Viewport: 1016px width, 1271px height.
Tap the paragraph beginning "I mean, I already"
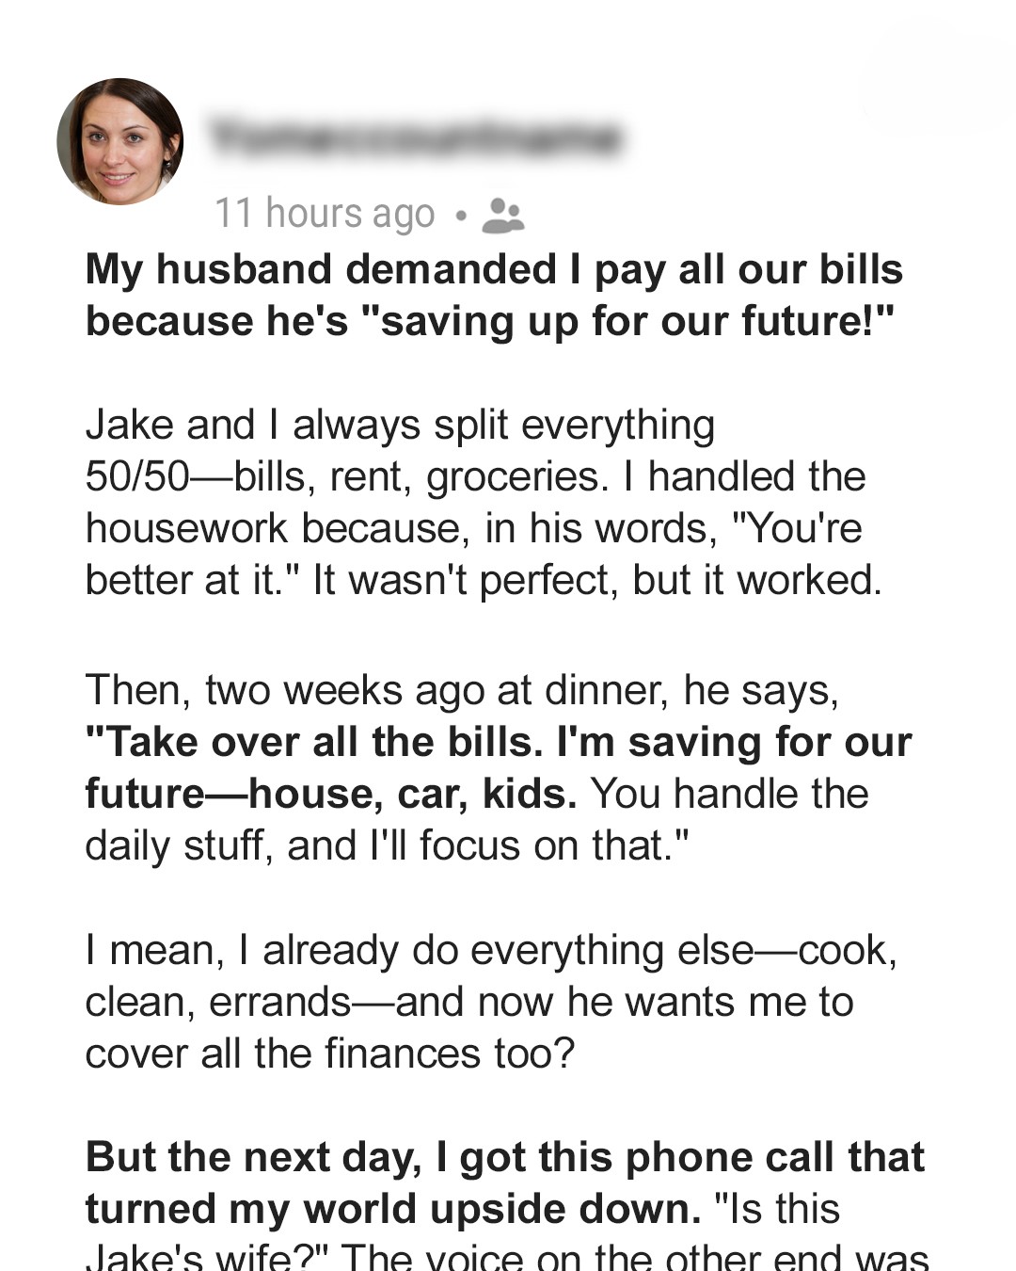[x=491, y=1002]
